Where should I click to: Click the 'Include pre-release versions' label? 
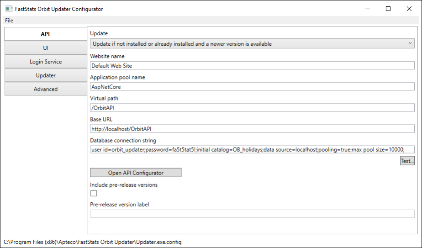[x=124, y=185]
